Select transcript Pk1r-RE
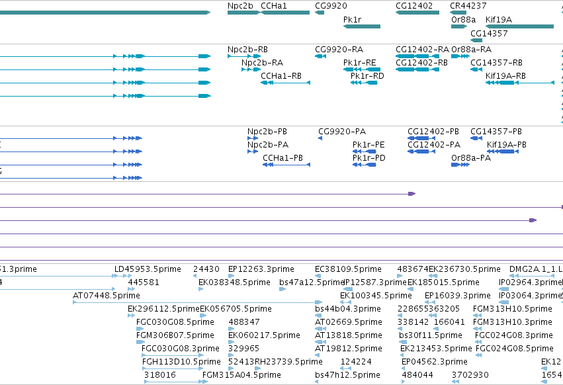563x385 pixels. tap(362, 69)
